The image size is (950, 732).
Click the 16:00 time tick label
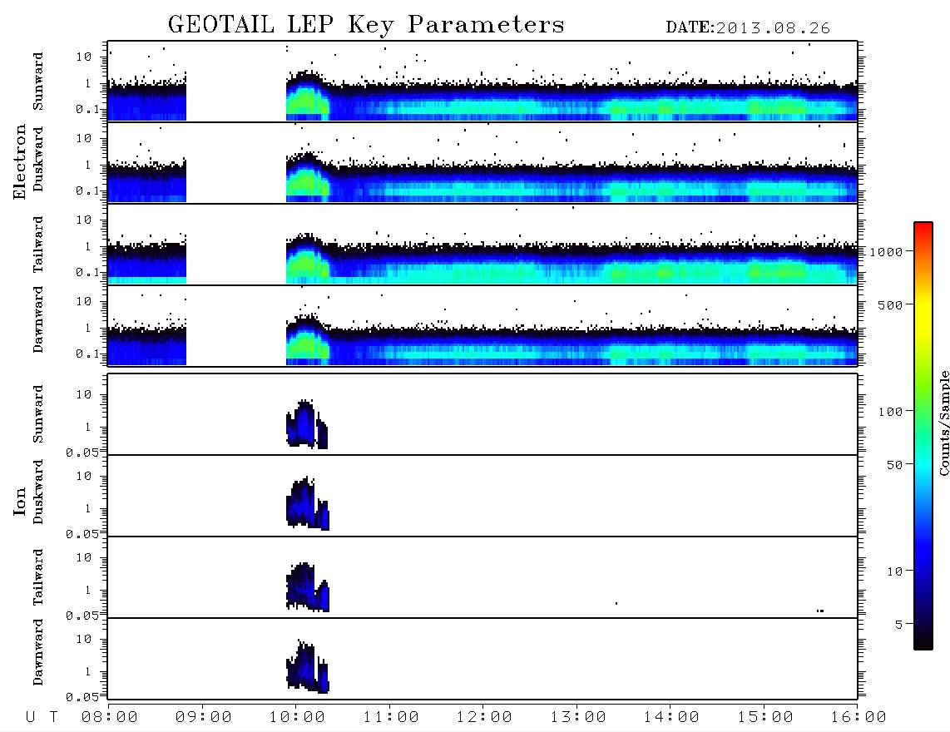pos(858,718)
